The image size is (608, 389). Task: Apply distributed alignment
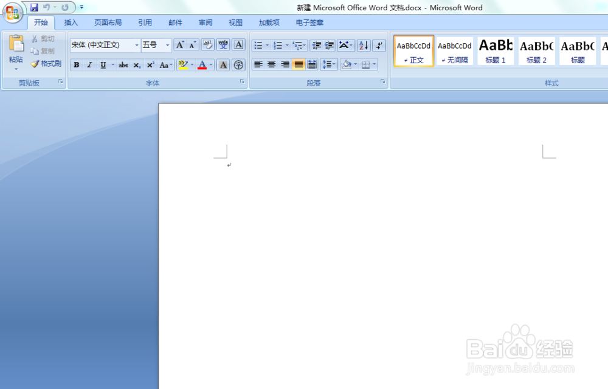pos(312,64)
